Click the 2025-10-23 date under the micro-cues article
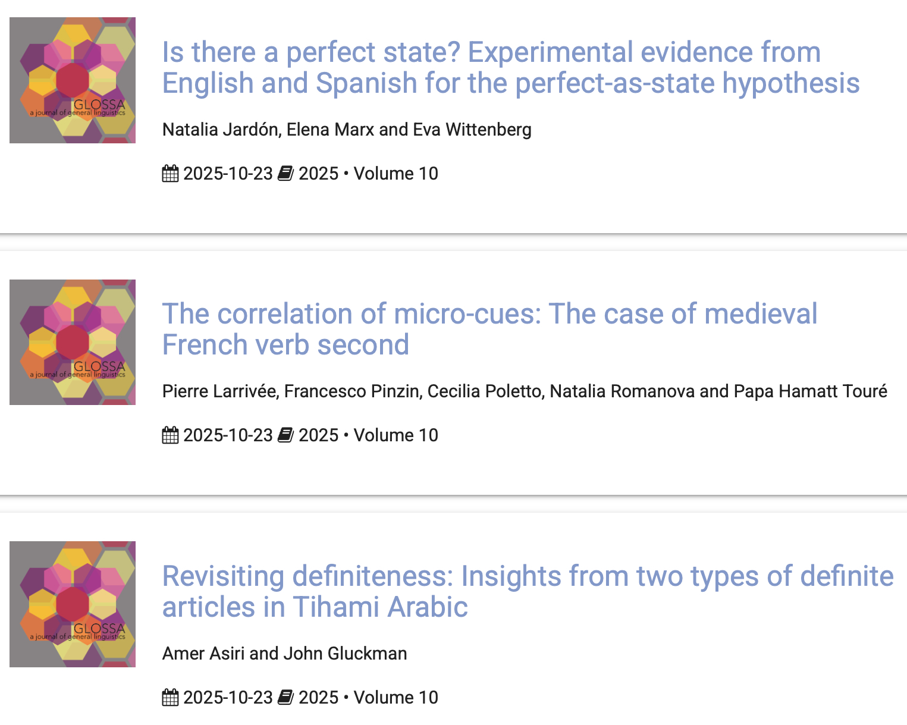 tap(228, 435)
